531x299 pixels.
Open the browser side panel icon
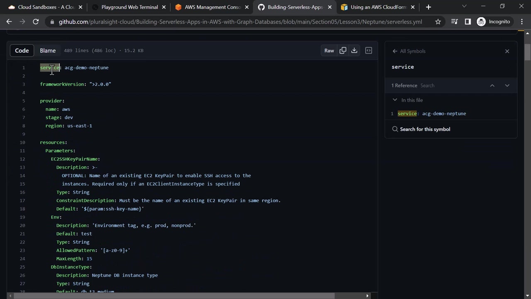pos(468,22)
